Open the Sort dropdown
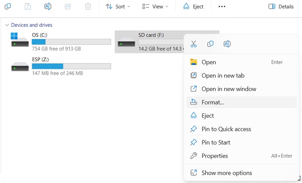This screenshot has height=183, width=302. click(x=118, y=6)
